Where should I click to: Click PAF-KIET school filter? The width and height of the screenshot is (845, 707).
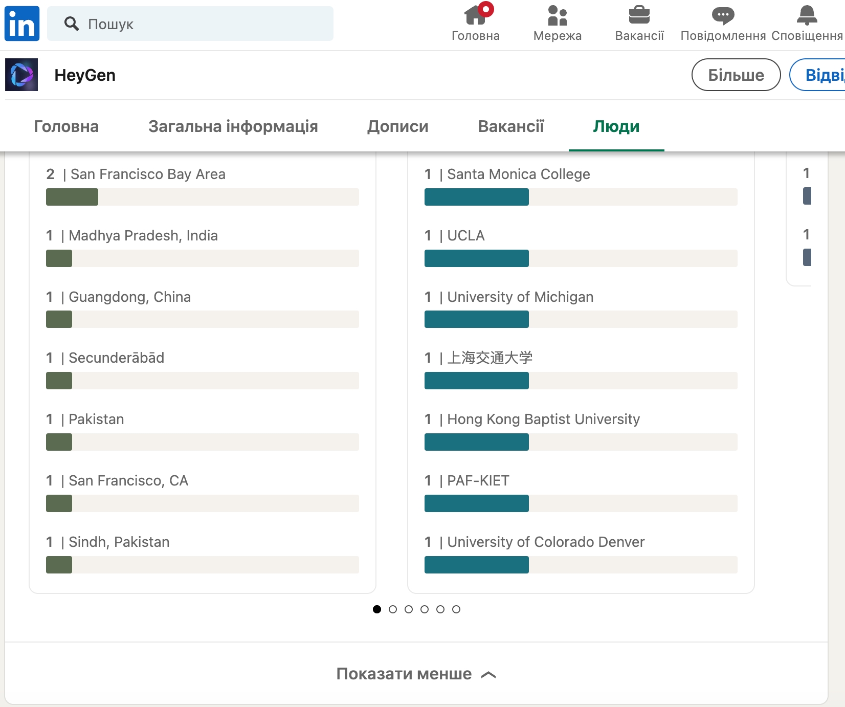[x=581, y=492]
